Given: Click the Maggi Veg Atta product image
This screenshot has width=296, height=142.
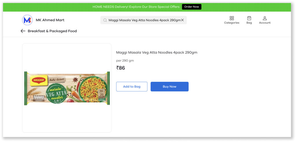Looking at the screenshot, I should click(x=67, y=88).
